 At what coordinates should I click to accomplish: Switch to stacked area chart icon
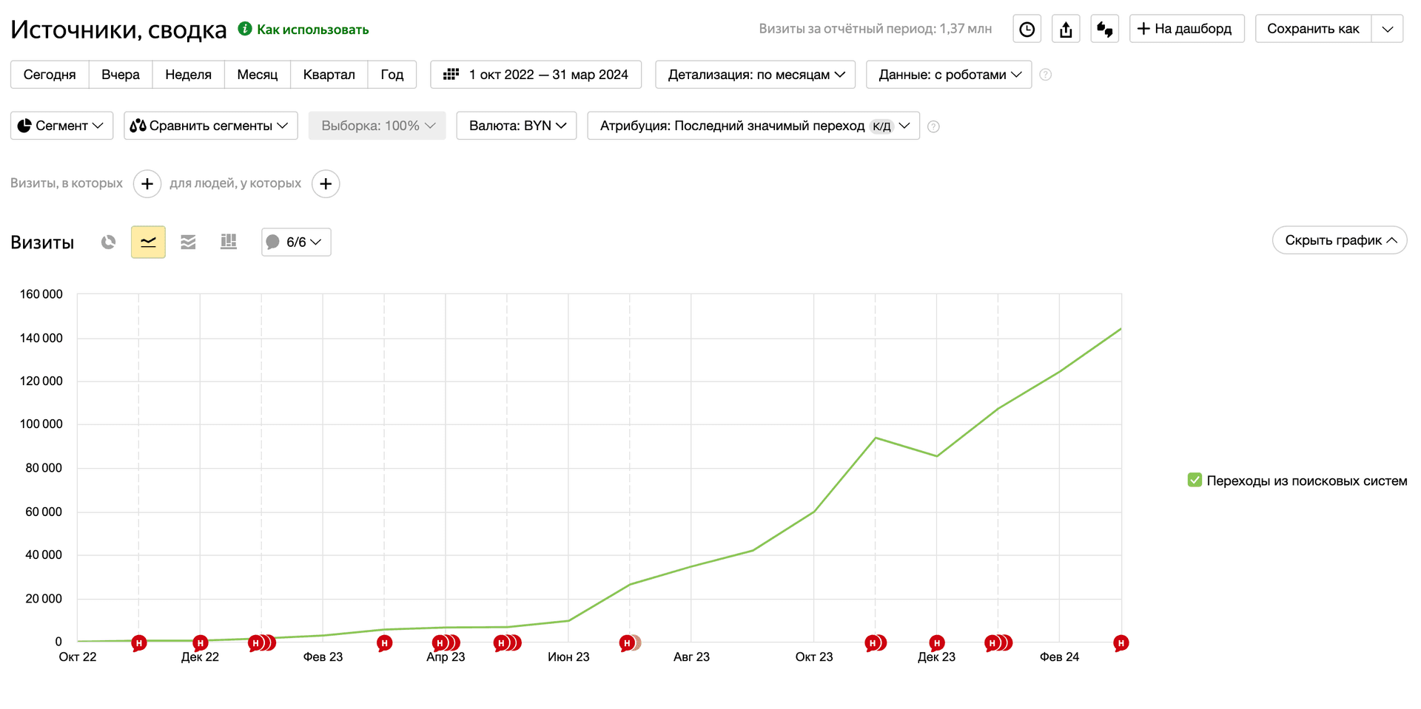click(188, 242)
